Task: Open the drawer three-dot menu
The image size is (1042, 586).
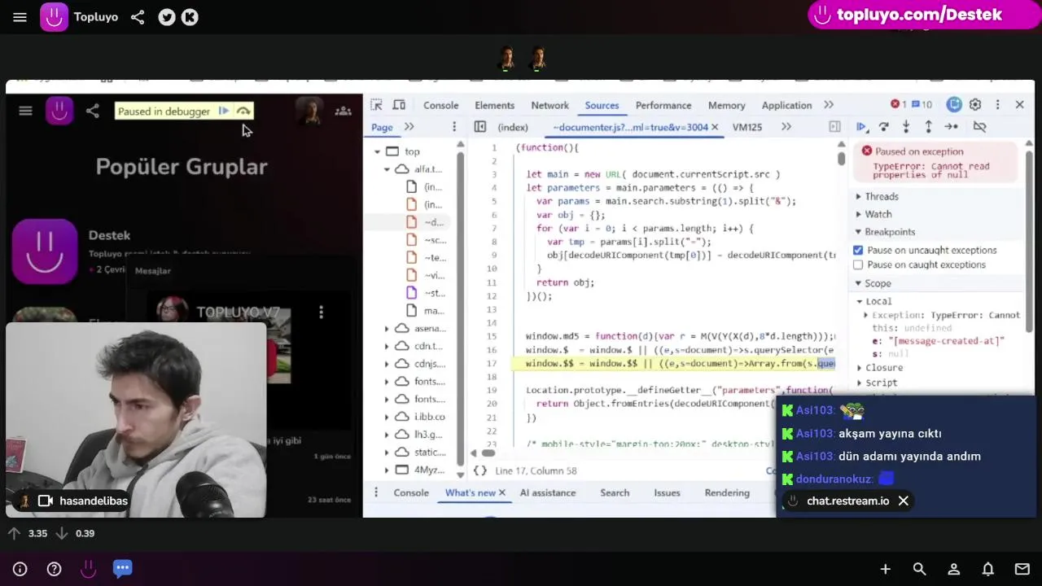Action: pyautogui.click(x=376, y=492)
